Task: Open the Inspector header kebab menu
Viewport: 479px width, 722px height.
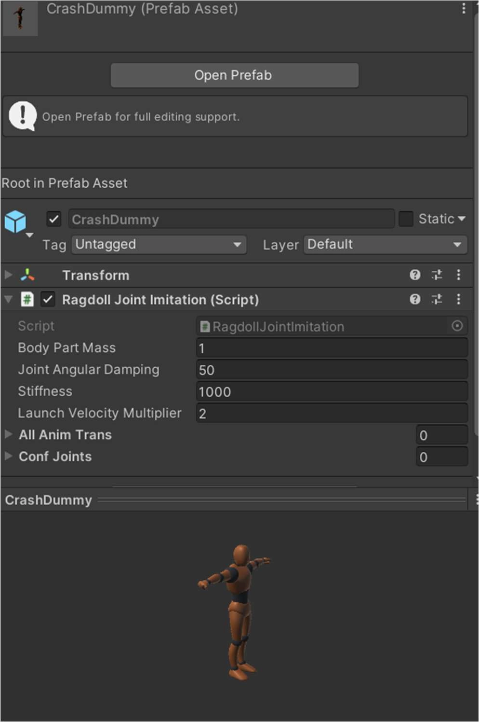Action: (x=464, y=9)
